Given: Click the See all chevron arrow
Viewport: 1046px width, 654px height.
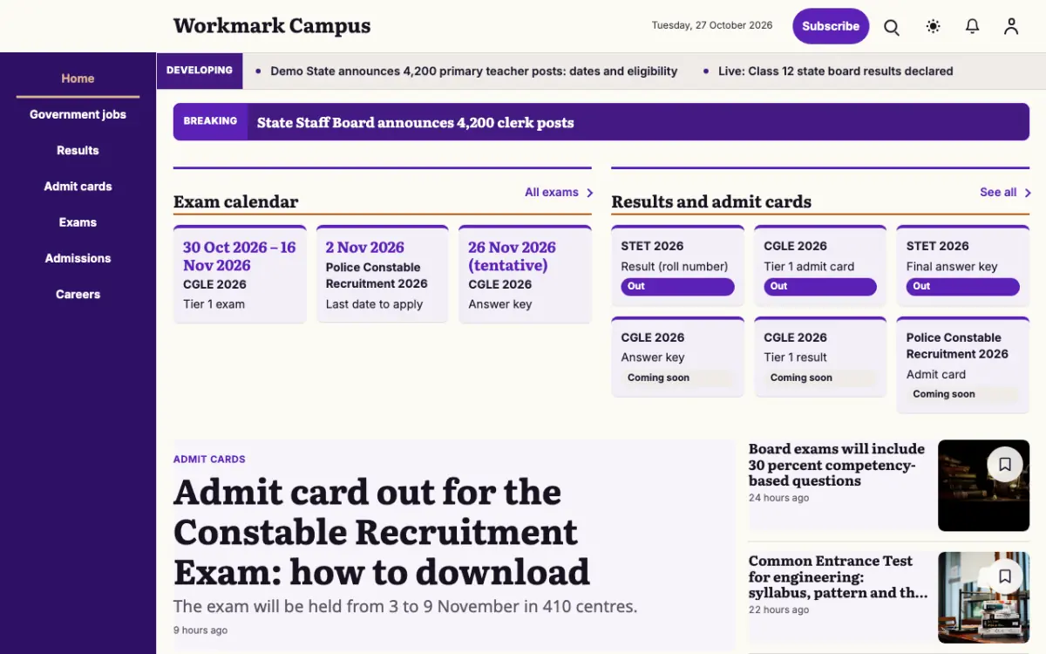Looking at the screenshot, I should [1028, 193].
